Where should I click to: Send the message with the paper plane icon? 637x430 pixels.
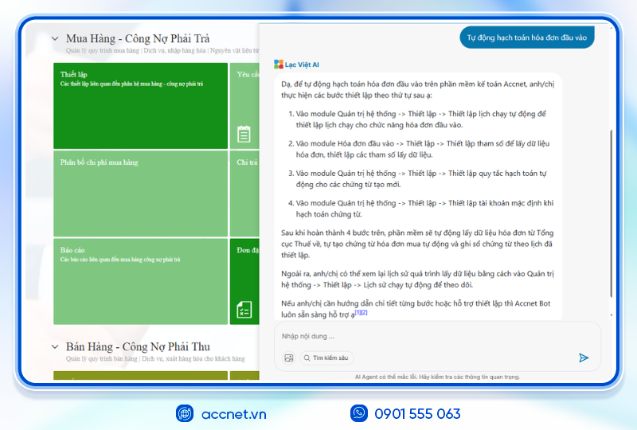(584, 358)
